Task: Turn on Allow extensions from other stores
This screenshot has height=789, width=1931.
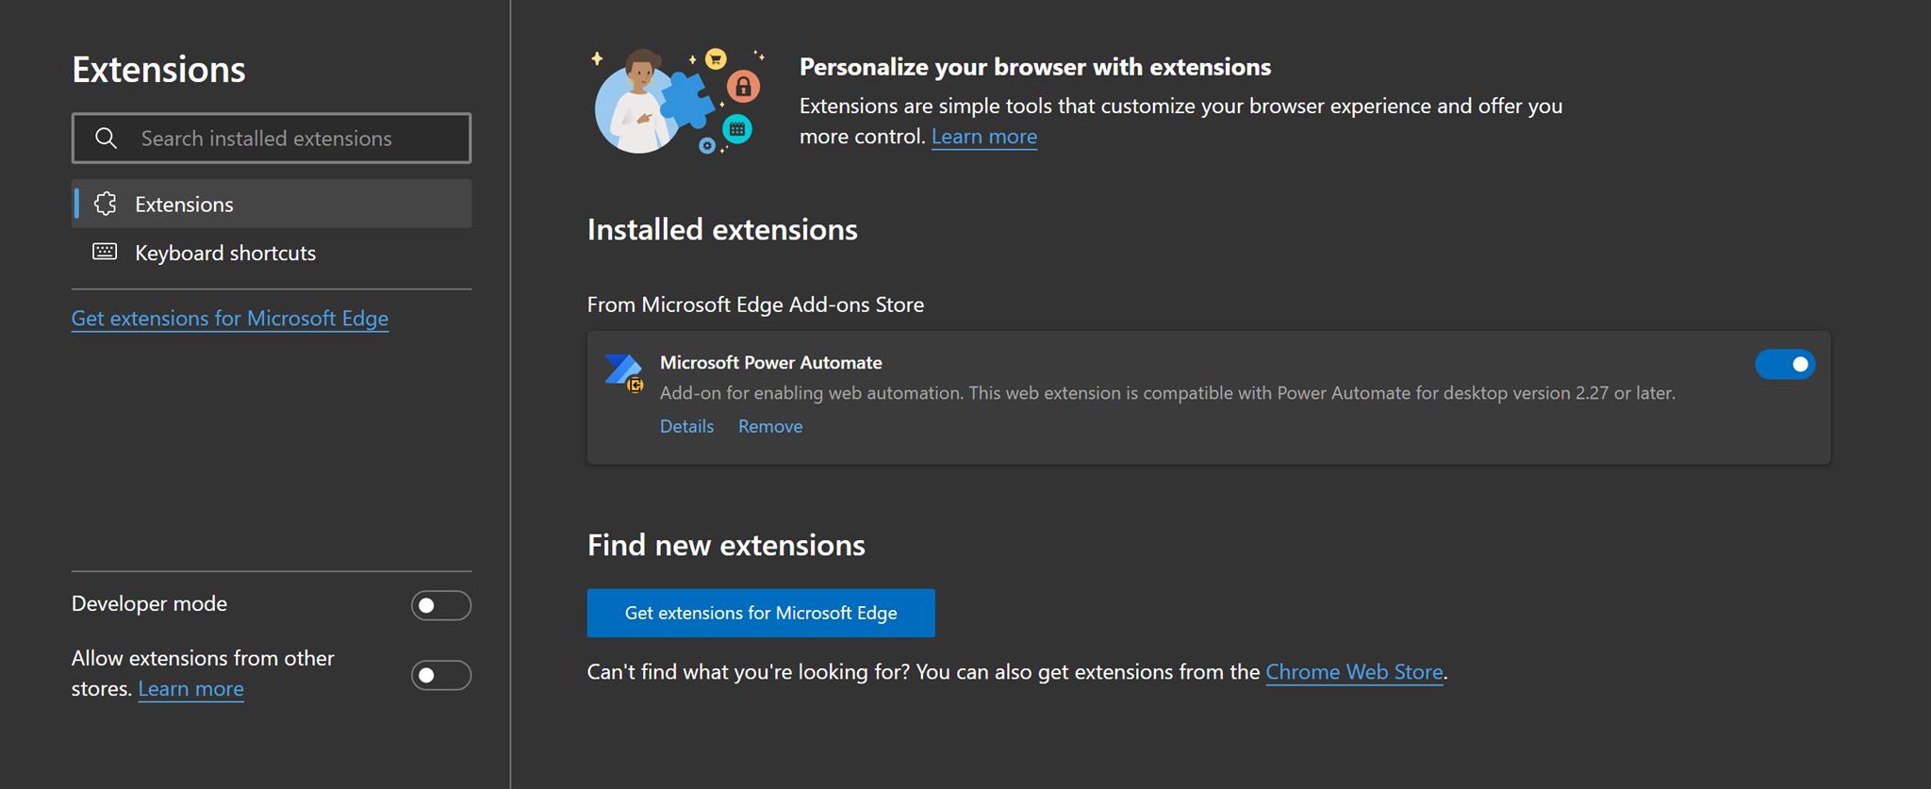Action: tap(441, 675)
